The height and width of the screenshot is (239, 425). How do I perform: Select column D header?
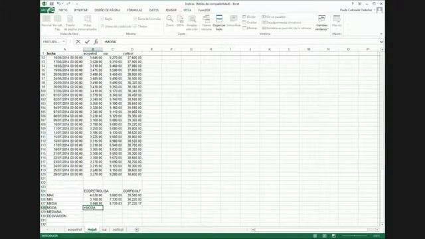(x=132, y=49)
